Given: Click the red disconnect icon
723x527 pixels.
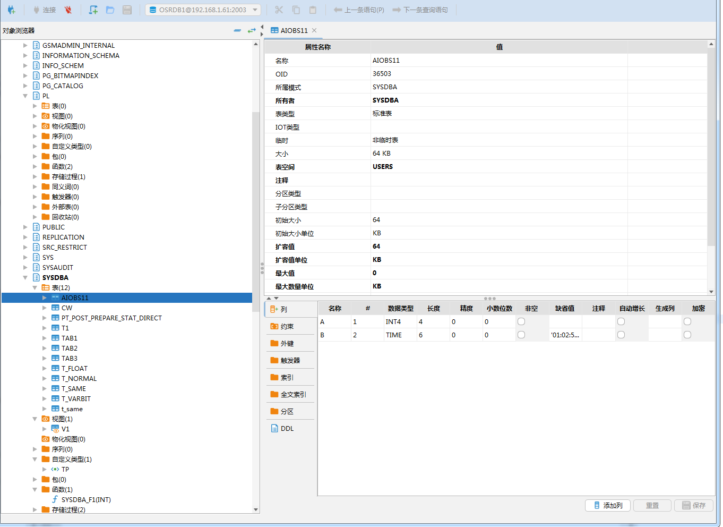Looking at the screenshot, I should (x=68, y=10).
